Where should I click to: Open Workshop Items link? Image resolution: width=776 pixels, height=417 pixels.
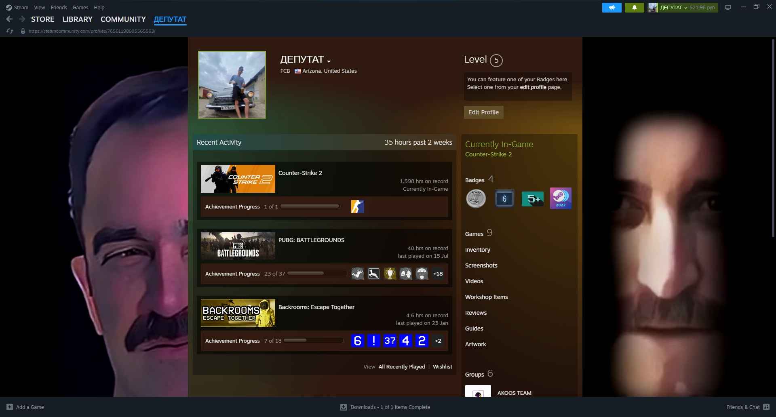487,297
